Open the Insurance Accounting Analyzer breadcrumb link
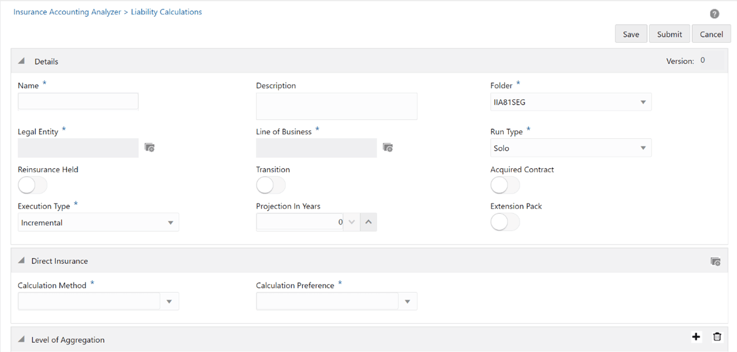This screenshot has width=737, height=352. click(x=66, y=12)
